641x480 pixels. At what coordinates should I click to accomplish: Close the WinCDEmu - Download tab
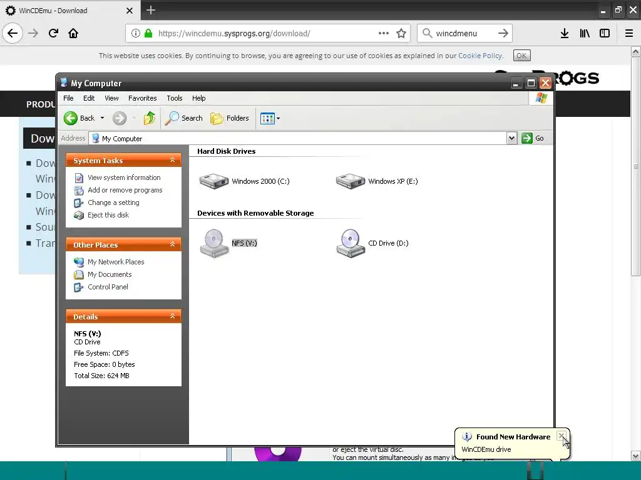[x=129, y=11]
